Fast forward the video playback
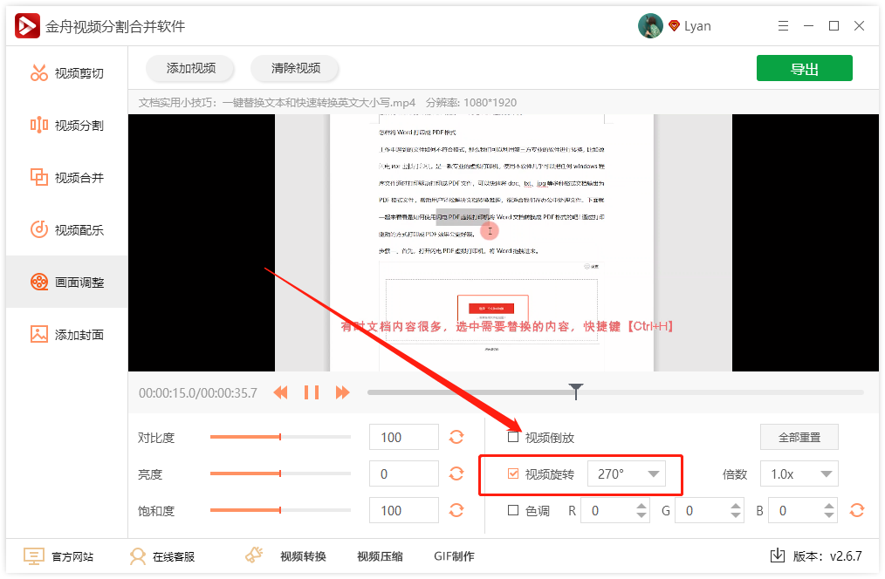Viewport: 885px width, 579px height. [x=343, y=392]
